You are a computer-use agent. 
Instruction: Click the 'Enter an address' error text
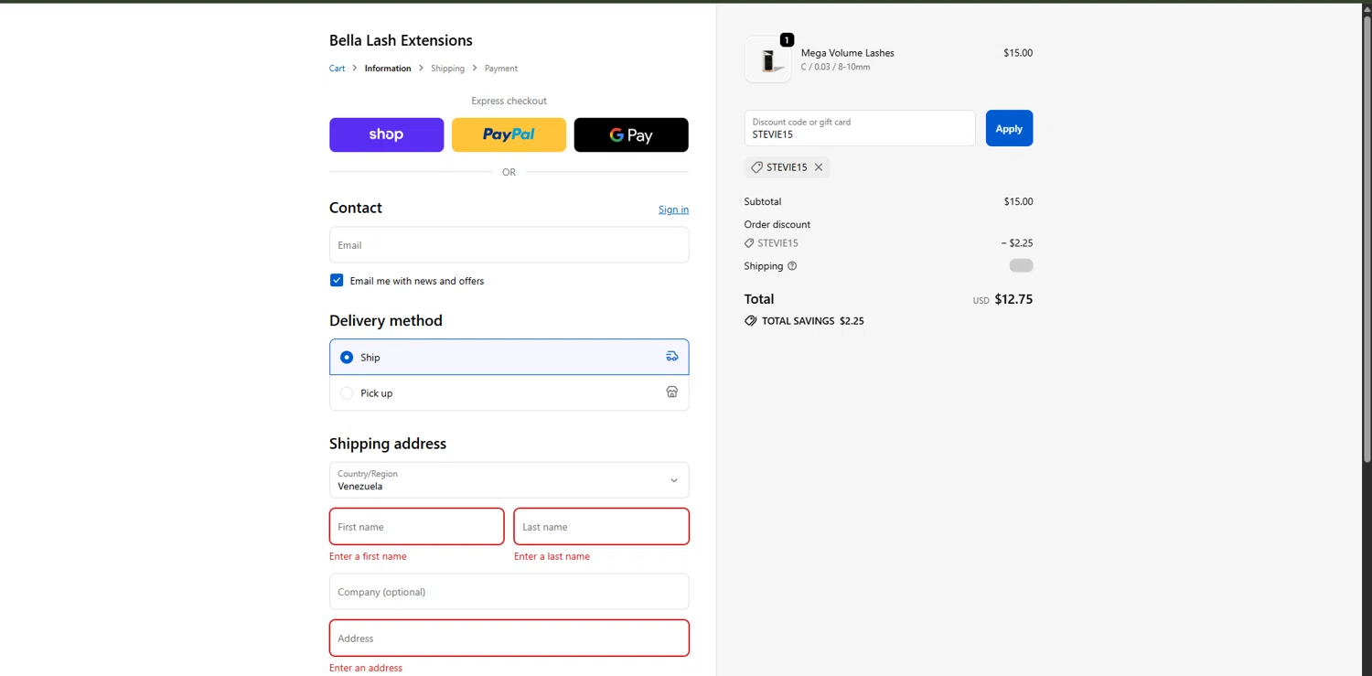[366, 668]
